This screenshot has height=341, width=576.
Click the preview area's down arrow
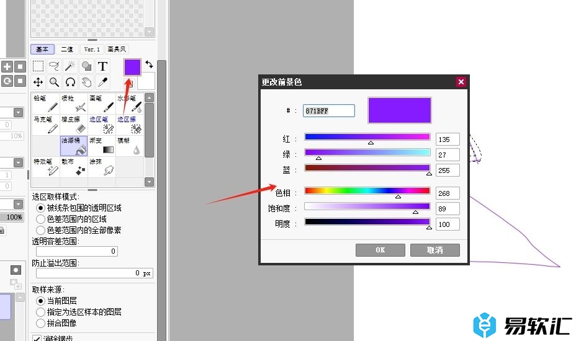tap(149, 32)
